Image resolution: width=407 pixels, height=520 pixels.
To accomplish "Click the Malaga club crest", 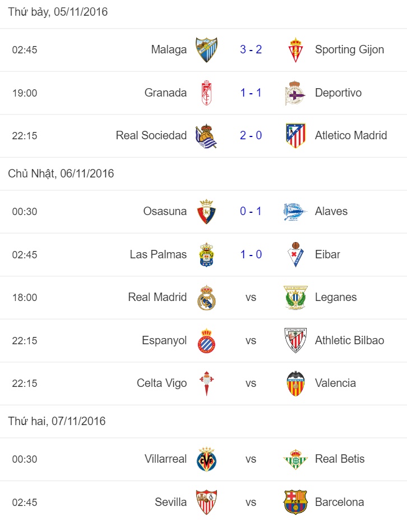I will (x=206, y=50).
